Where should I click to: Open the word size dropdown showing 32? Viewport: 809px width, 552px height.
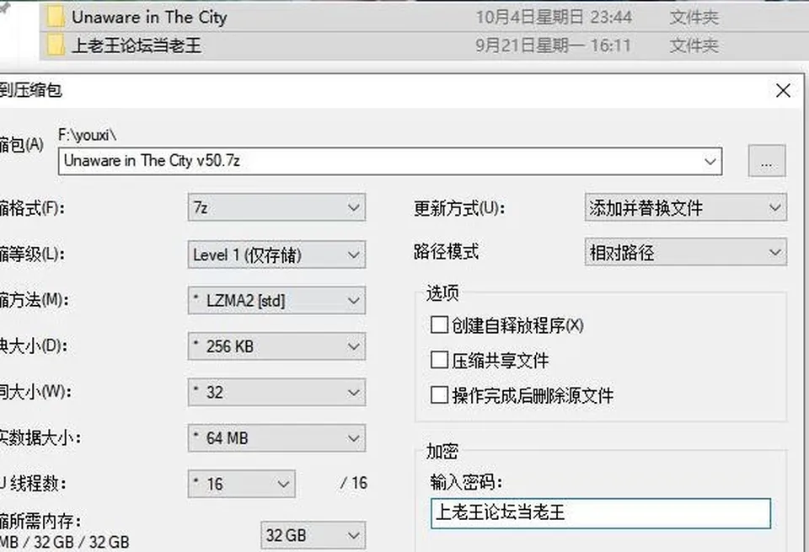pos(276,392)
